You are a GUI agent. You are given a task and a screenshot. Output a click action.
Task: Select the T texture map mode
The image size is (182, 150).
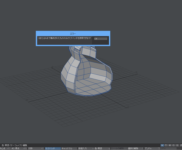[x=166, y=145]
